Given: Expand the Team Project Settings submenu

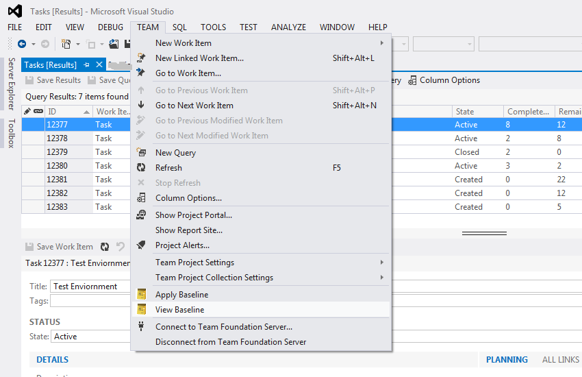Looking at the screenshot, I should [x=381, y=263].
